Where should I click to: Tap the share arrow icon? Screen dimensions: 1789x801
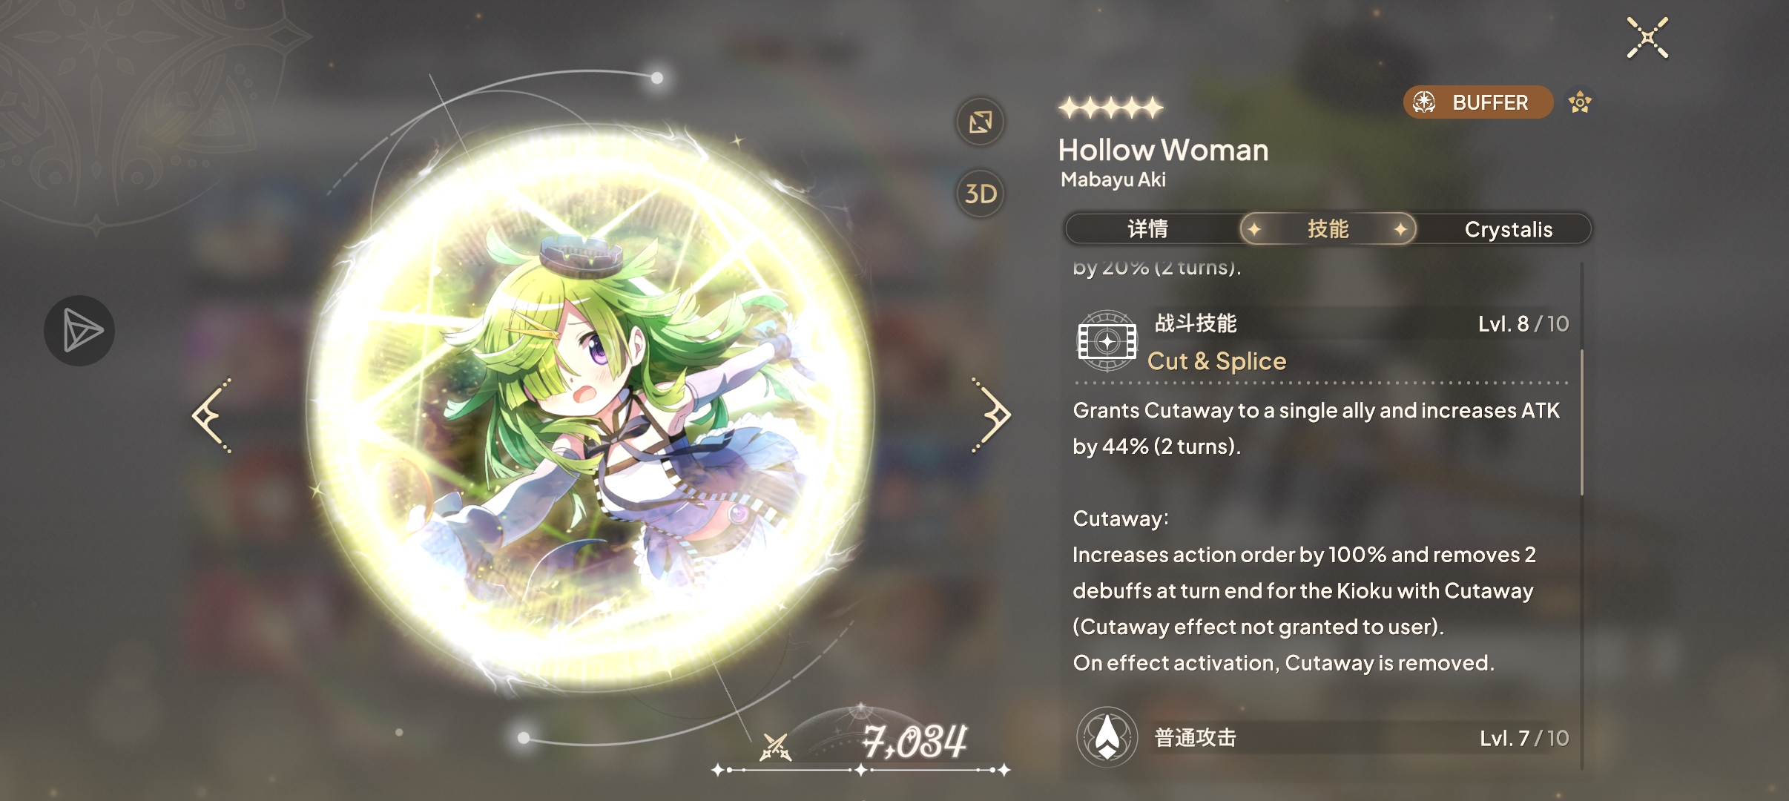79,331
